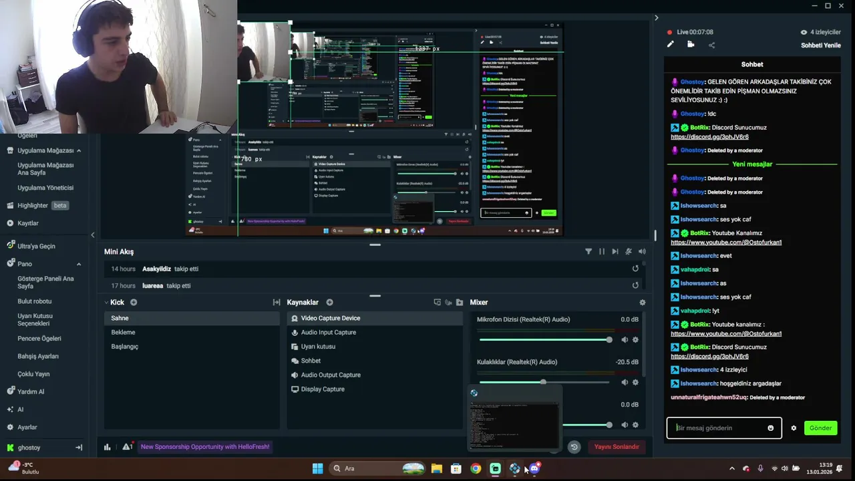
Task: Replay the Asakyildiz takip etti alert
Action: pos(635,269)
